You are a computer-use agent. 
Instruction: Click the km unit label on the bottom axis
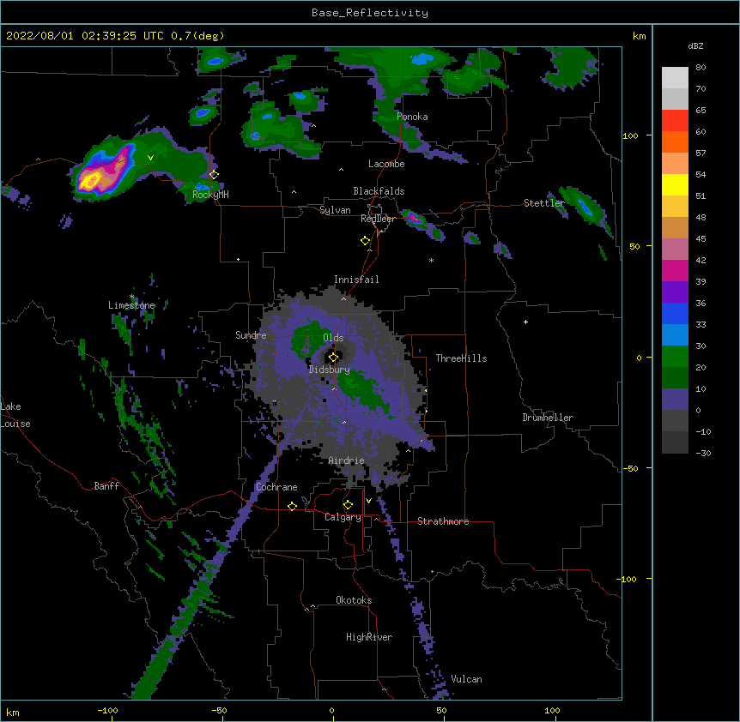[x=13, y=713]
